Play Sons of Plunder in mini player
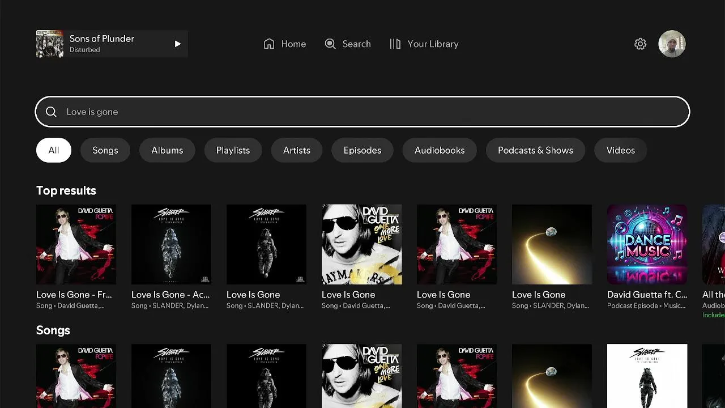 tap(177, 44)
